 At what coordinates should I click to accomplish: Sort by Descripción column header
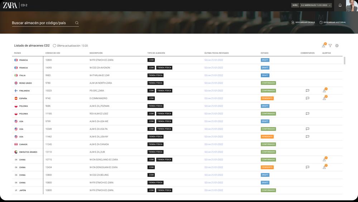click(96, 53)
